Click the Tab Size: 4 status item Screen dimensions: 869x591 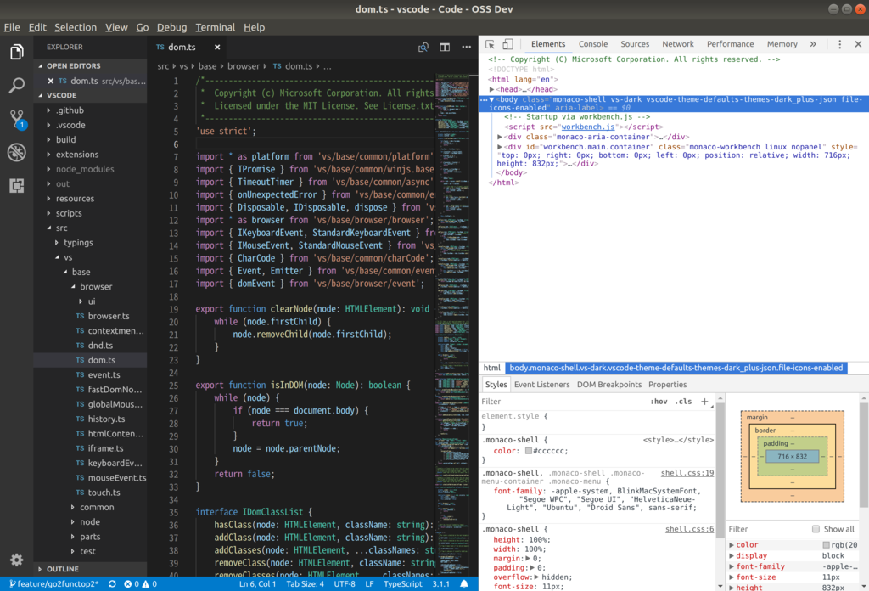(305, 584)
